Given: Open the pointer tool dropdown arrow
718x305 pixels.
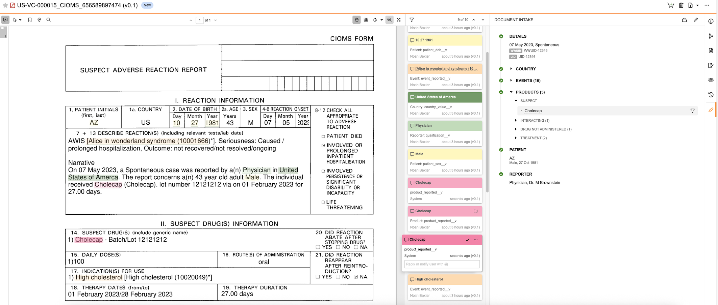Looking at the screenshot, I should [20, 20].
